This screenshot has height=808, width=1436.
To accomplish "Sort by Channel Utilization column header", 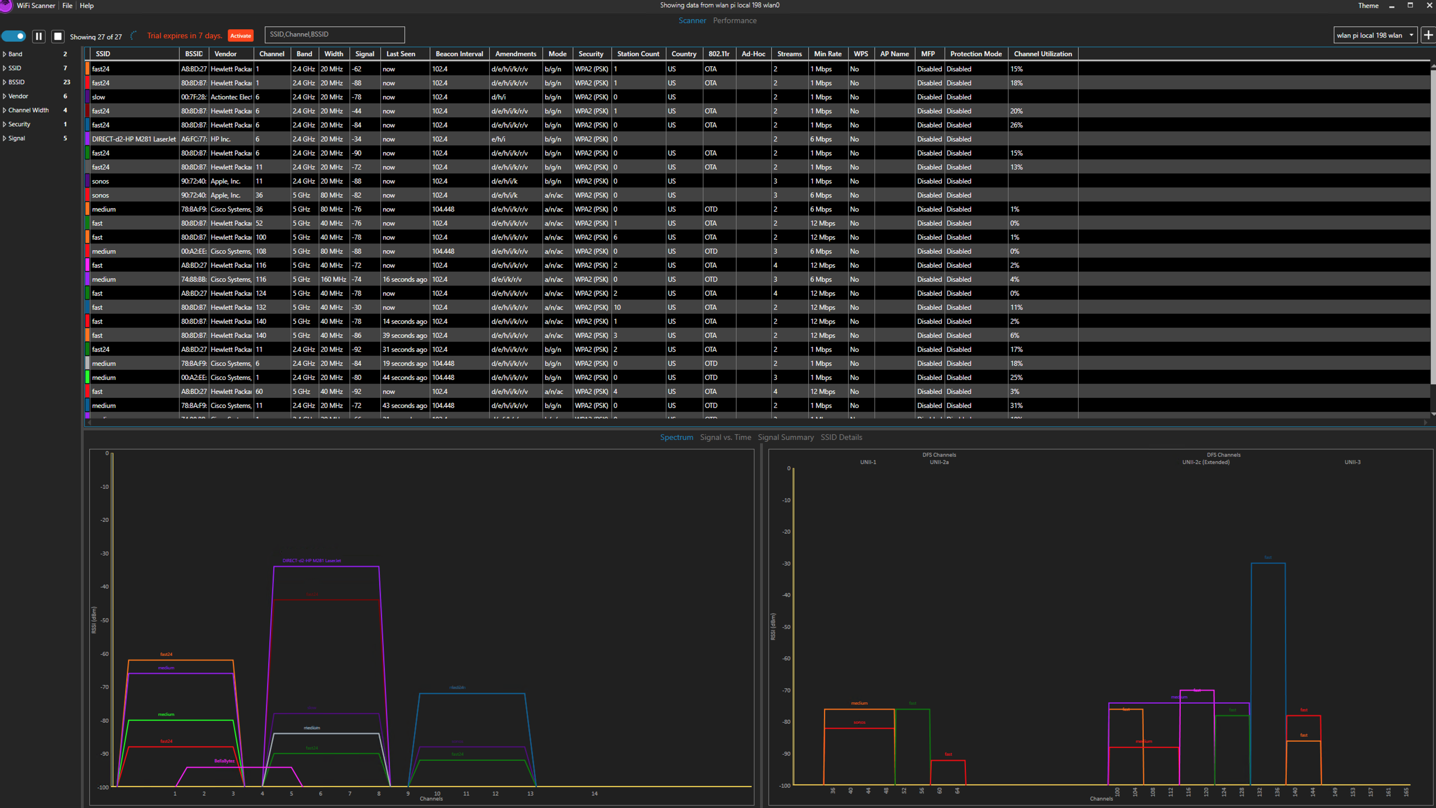I will 1043,54.
